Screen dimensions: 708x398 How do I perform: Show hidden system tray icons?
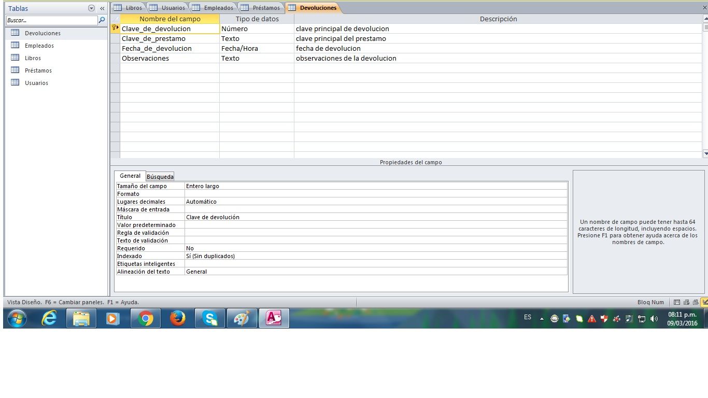(x=542, y=319)
